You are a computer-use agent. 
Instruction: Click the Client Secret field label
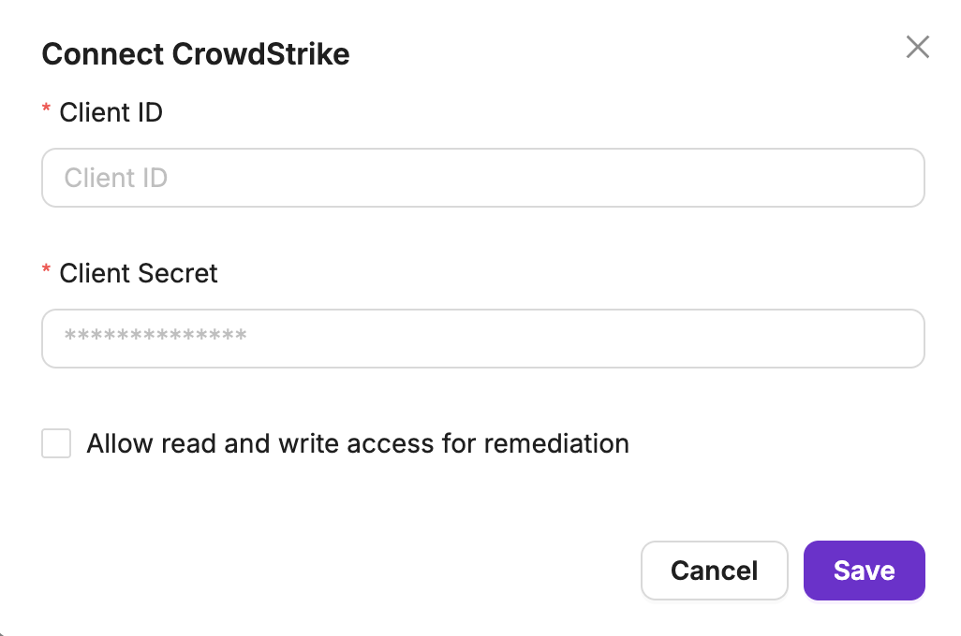[138, 274]
